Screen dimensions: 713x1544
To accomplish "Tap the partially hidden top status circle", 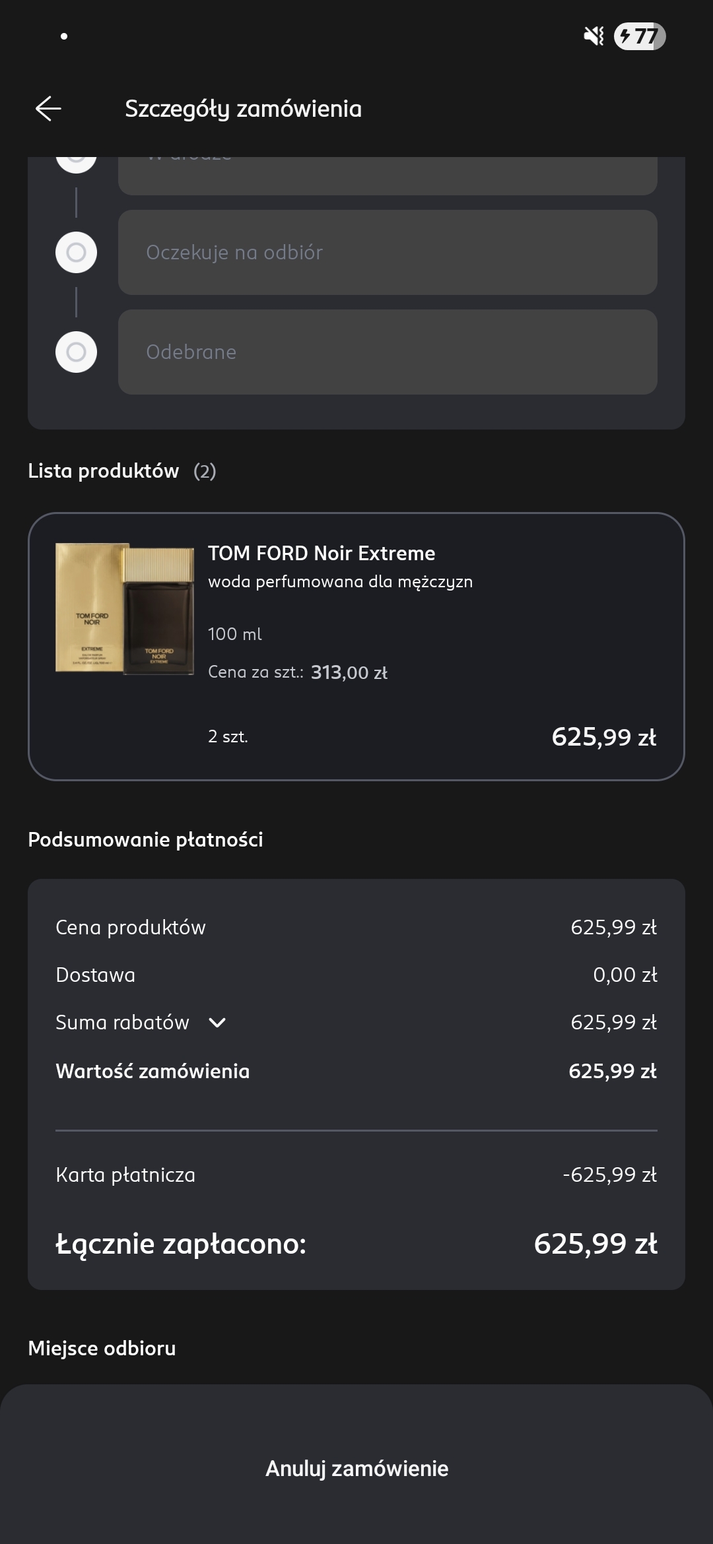I will click(77, 162).
